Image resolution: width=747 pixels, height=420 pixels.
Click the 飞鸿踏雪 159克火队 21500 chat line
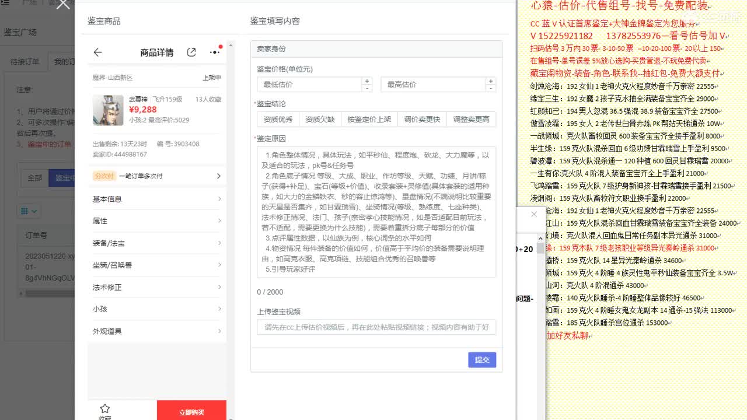632,185
